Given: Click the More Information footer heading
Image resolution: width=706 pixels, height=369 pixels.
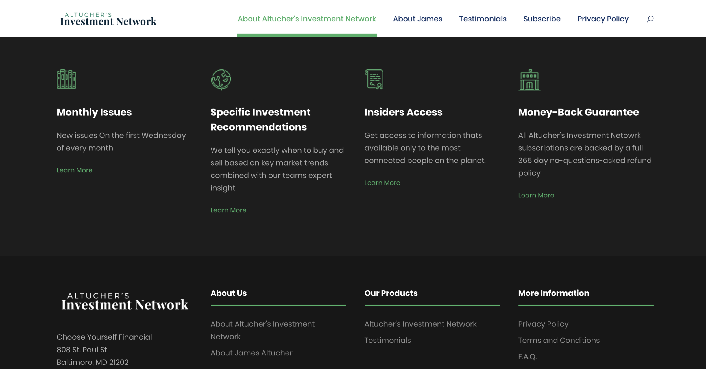Looking at the screenshot, I should tap(554, 293).
